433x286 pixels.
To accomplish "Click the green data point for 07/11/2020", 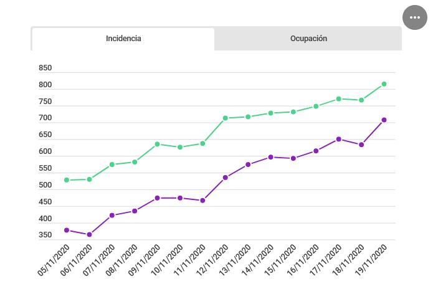I will [x=112, y=164].
